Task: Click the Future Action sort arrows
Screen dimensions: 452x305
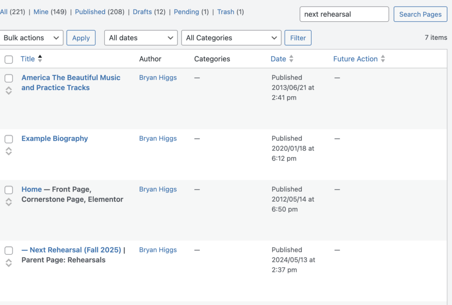Action: pyautogui.click(x=383, y=59)
